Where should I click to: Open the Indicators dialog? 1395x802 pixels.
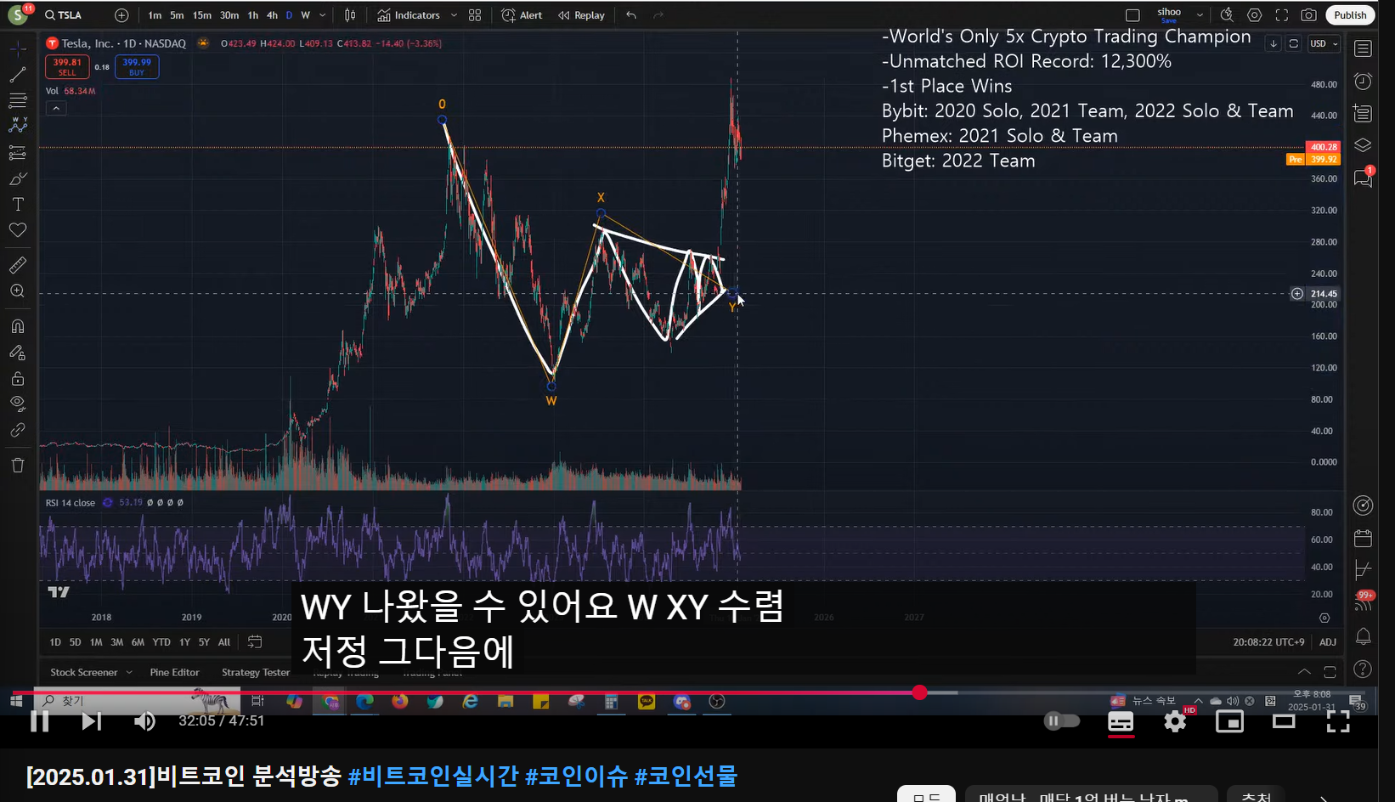coord(409,15)
